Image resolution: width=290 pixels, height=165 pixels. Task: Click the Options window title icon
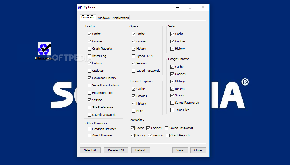coord(80,7)
